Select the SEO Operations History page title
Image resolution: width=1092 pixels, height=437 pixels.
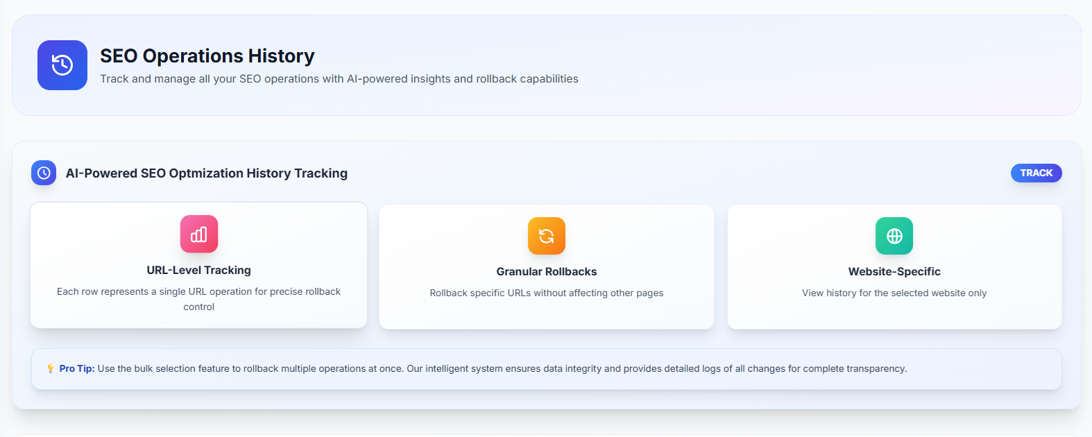[x=207, y=55]
